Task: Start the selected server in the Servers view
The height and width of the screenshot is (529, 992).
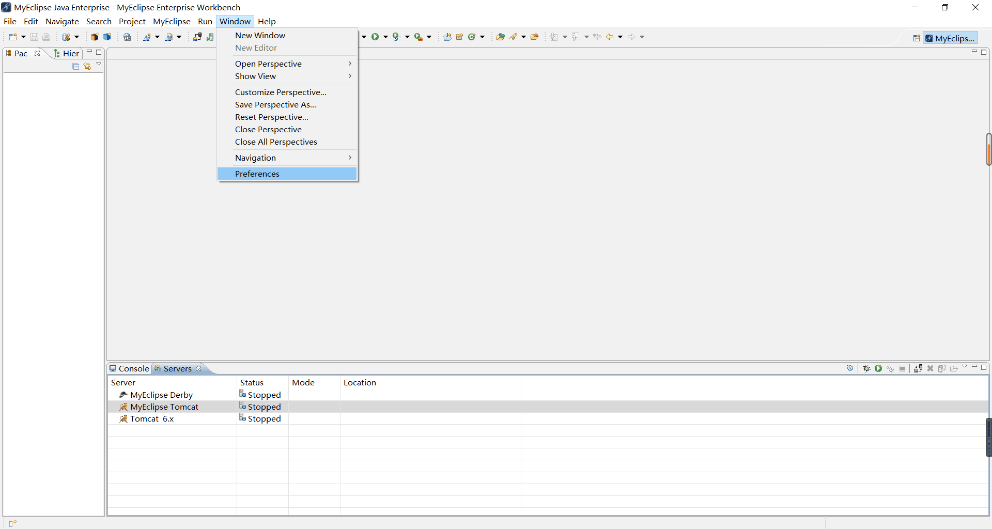Action: (x=878, y=369)
